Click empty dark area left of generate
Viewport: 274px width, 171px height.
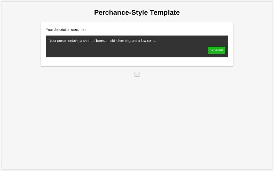(x=125, y=50)
